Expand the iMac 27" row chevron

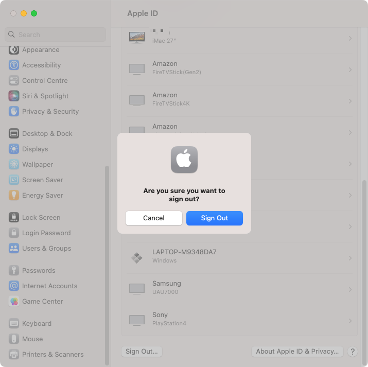click(x=350, y=38)
